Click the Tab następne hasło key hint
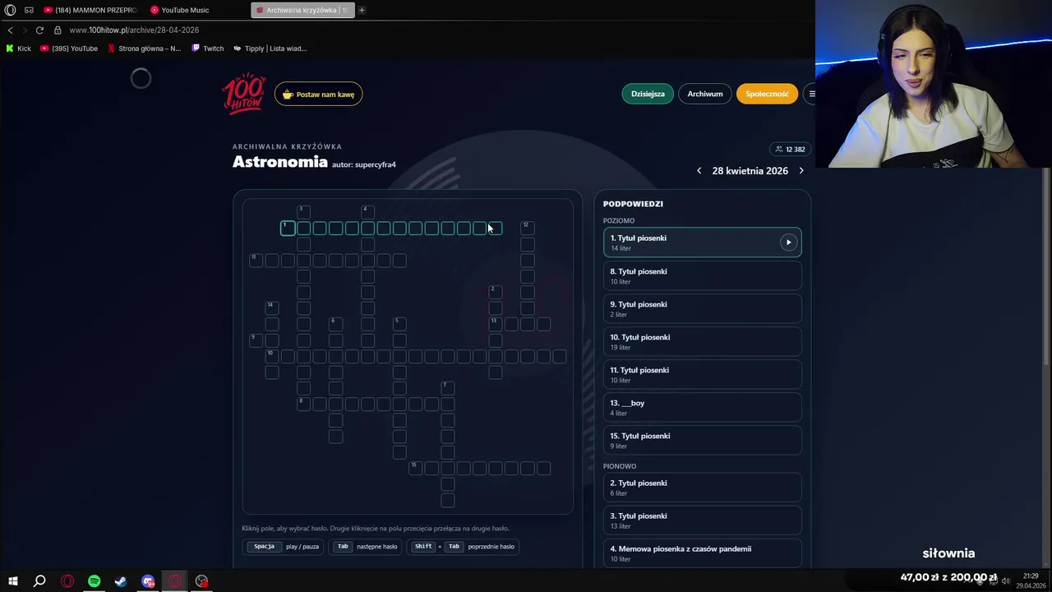The image size is (1052, 592). pyautogui.click(x=367, y=547)
